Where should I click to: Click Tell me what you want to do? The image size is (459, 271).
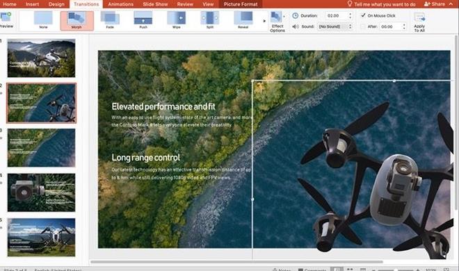(x=385, y=4)
